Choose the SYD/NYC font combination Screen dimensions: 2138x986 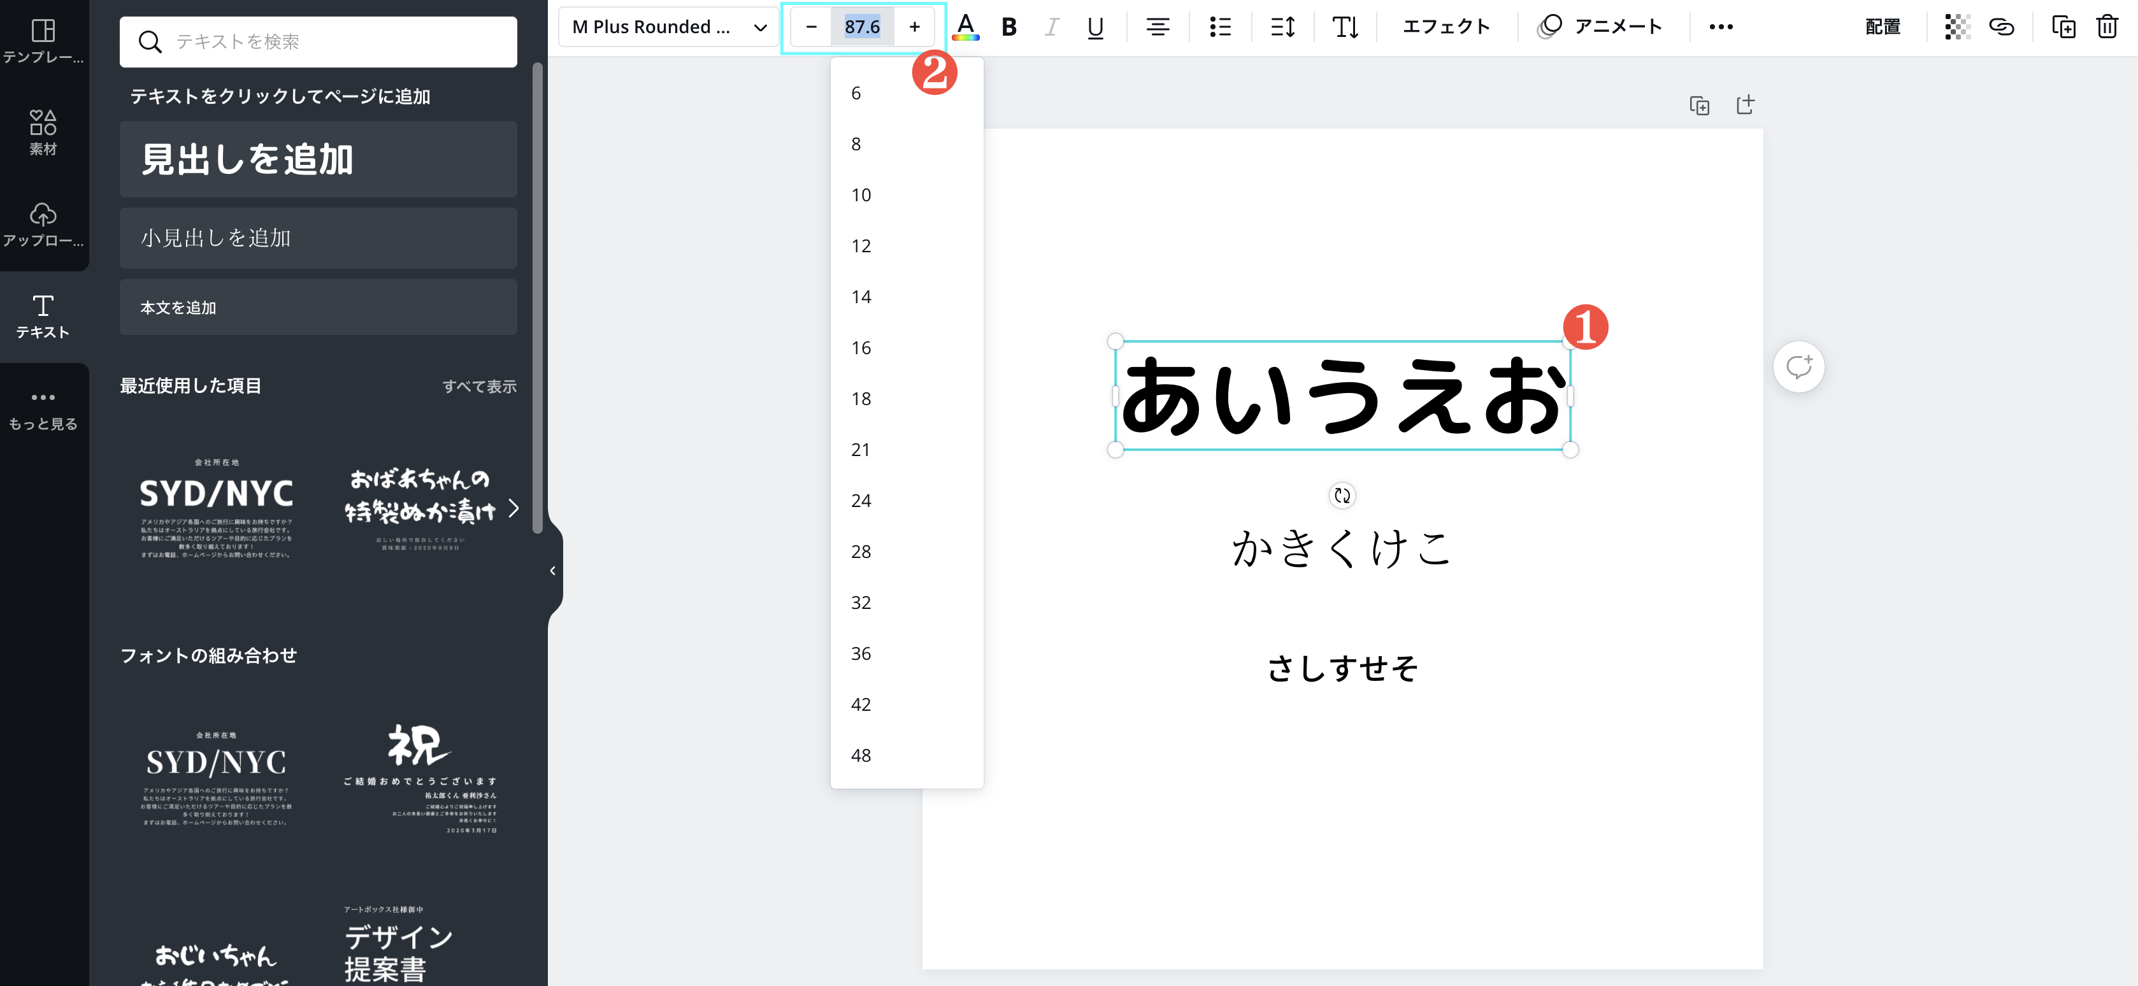pyautogui.click(x=216, y=778)
